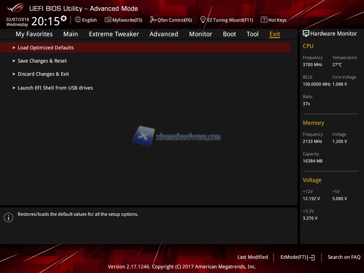Click the Hardware Monitor display icon

point(306,34)
